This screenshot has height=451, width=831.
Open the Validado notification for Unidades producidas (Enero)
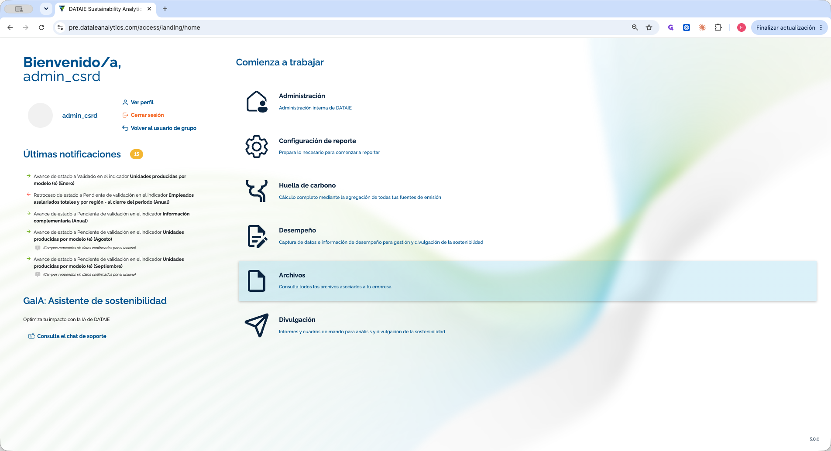[110, 180]
